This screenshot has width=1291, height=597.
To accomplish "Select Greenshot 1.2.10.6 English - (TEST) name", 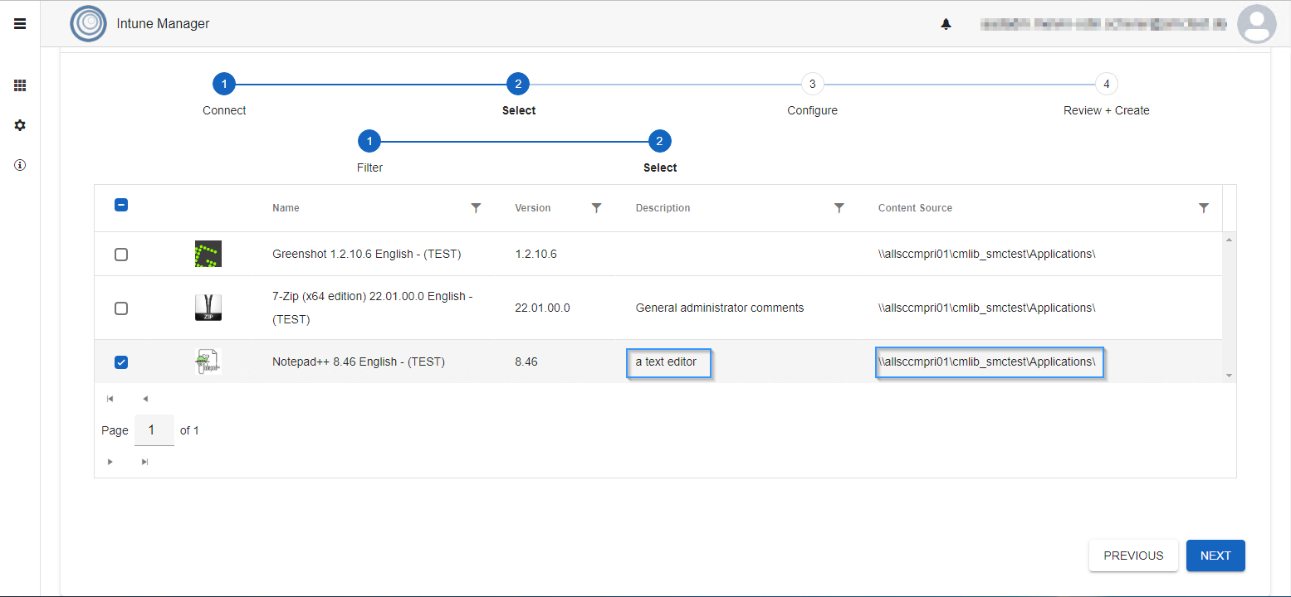I will click(x=366, y=254).
